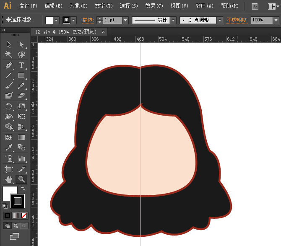Select the Pen tool
This screenshot has height=246, width=281.
[x=8, y=65]
